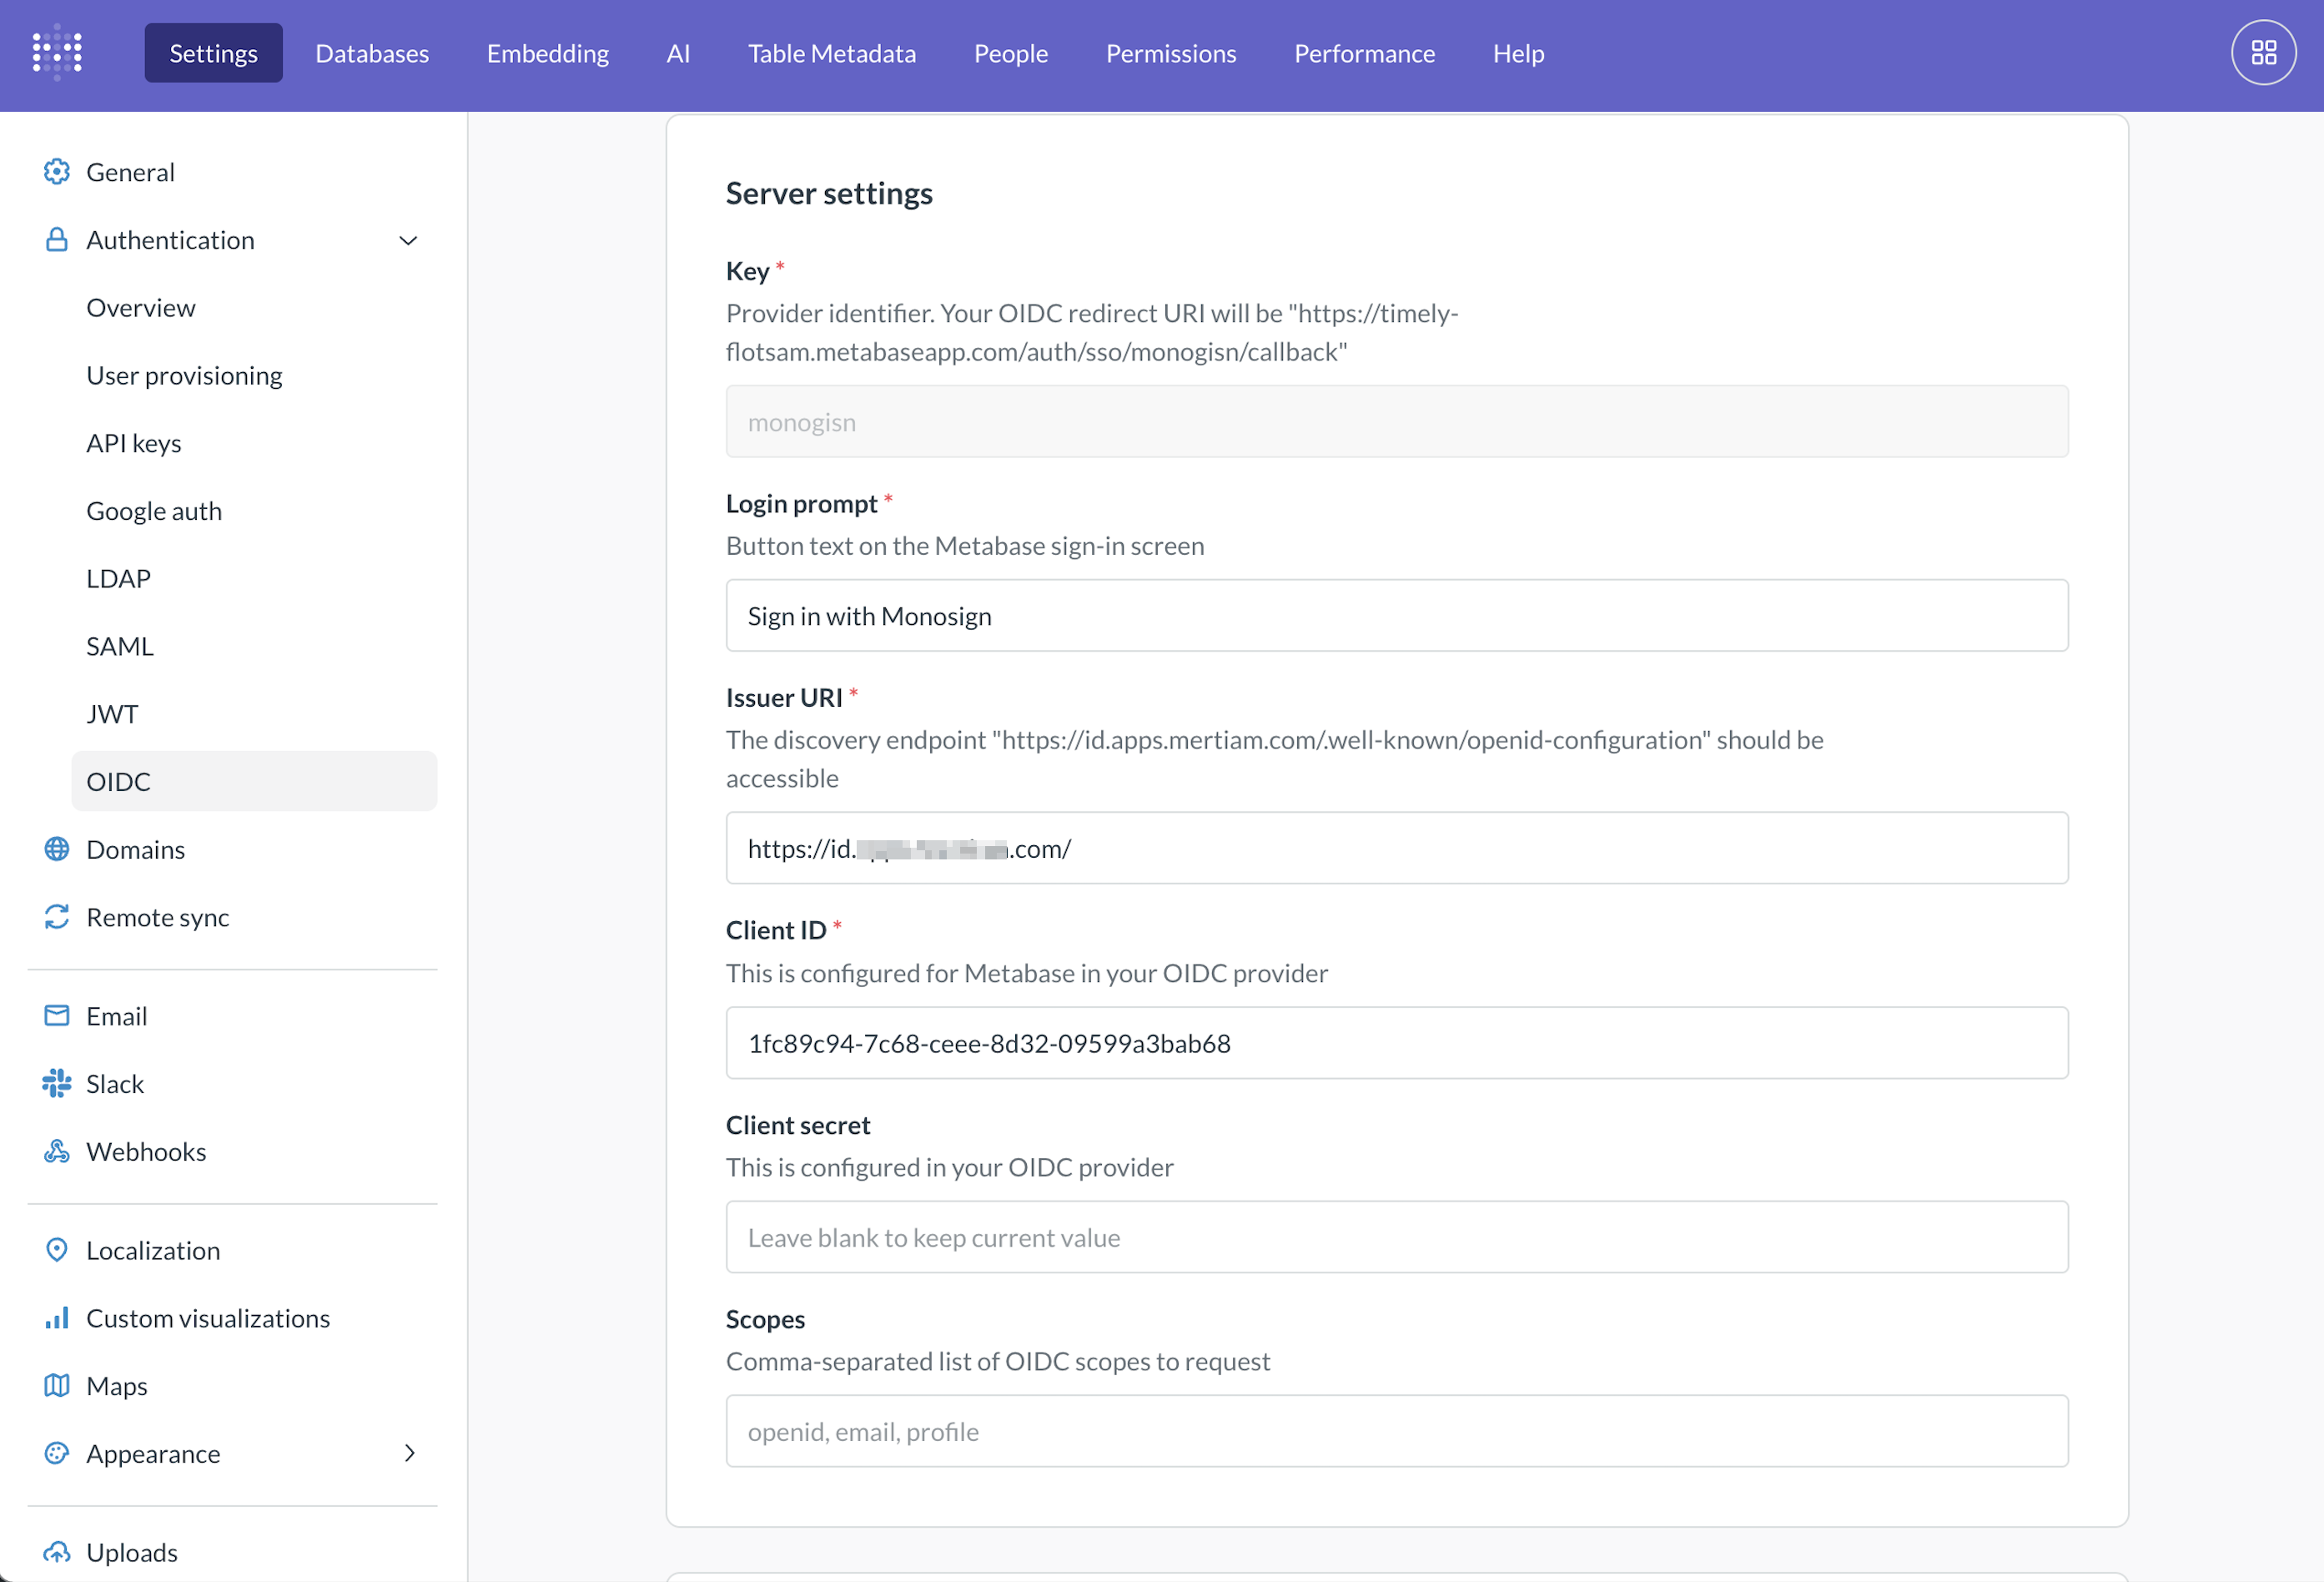Click the Webhooks icon in sidebar
This screenshot has height=1582, width=2324.
click(57, 1151)
